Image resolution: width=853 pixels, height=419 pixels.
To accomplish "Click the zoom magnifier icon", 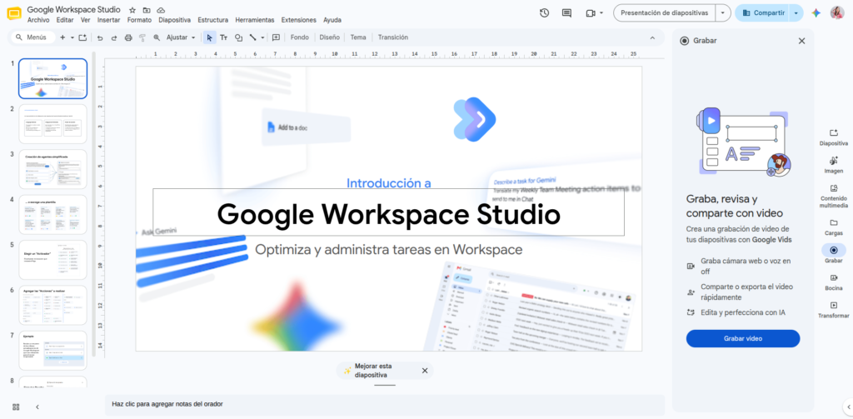I will [157, 37].
